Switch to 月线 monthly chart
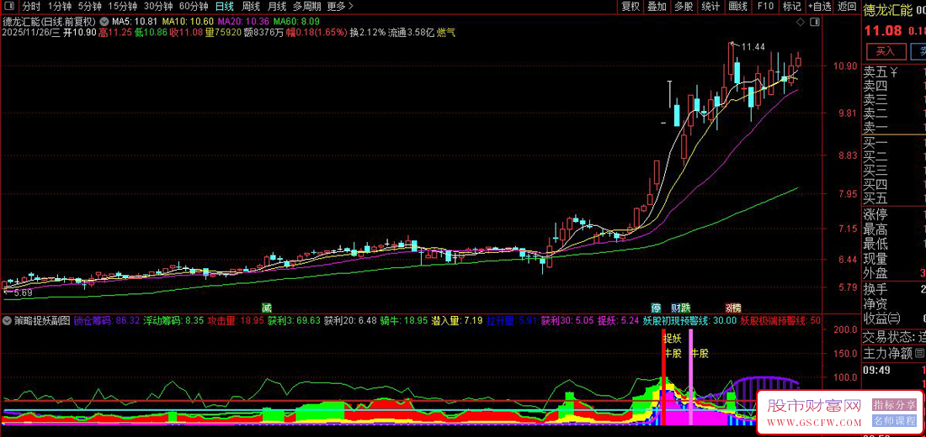The height and width of the screenshot is (437, 926). coord(276,7)
